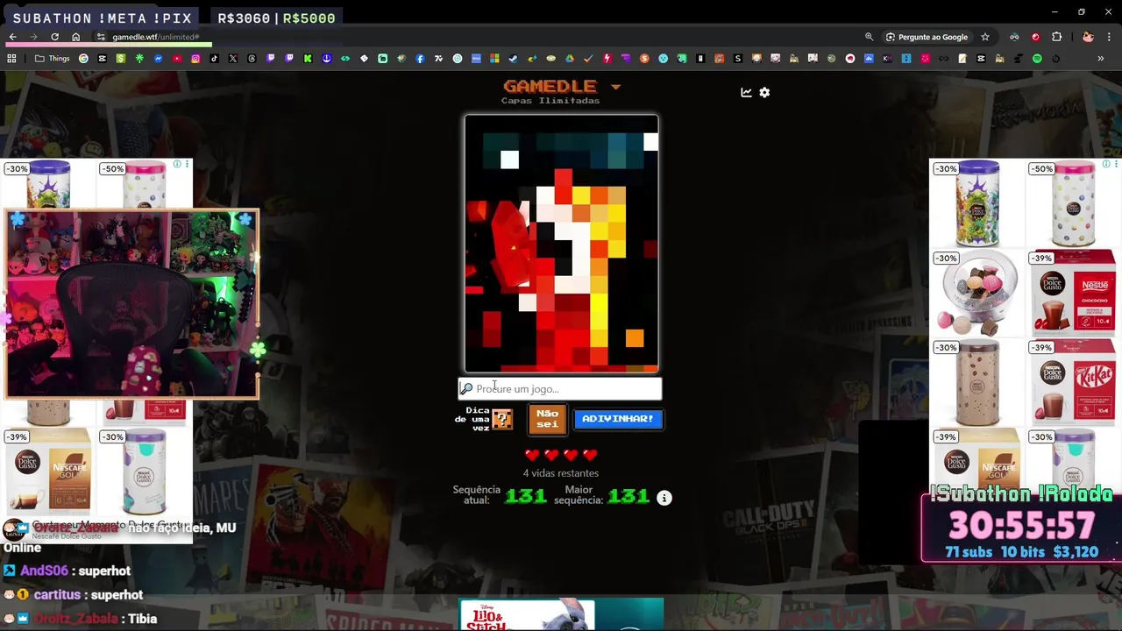
Task: Open the Chrome profile avatar
Action: coord(1088,37)
